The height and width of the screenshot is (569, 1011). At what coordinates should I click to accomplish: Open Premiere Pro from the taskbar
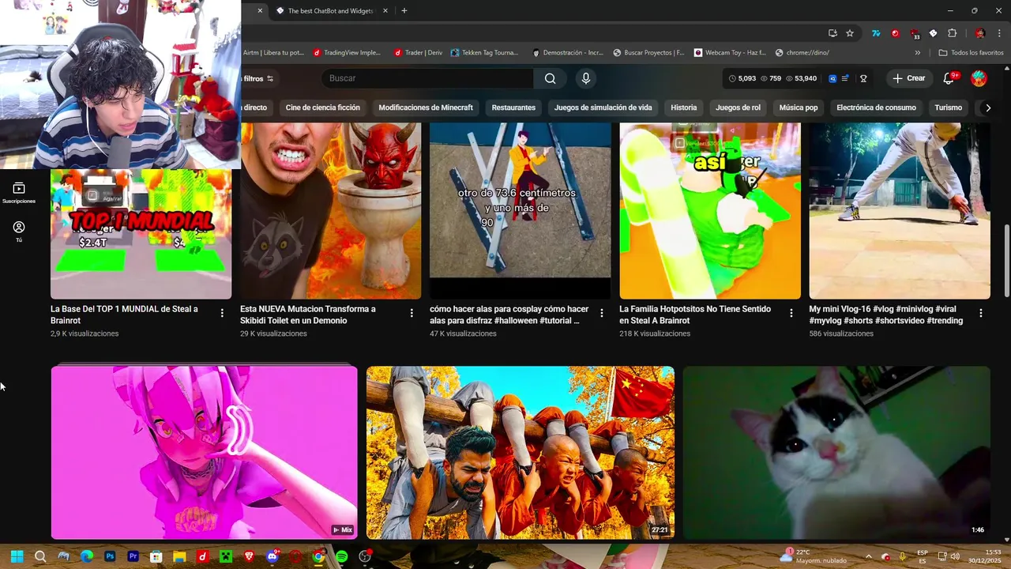pos(133,556)
